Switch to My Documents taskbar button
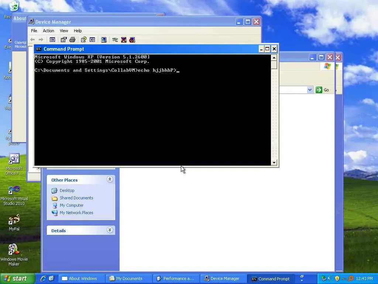Viewport: 378px width, 284px height. pyautogui.click(x=129, y=278)
